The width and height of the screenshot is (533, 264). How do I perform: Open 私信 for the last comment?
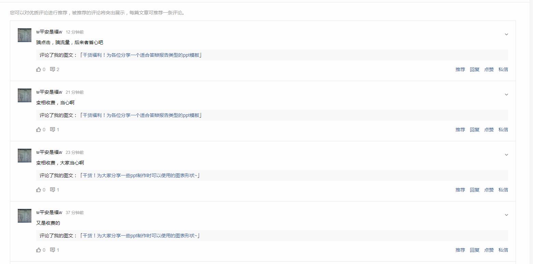tap(503, 250)
